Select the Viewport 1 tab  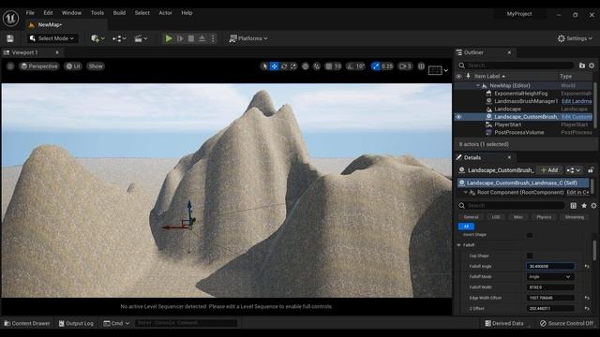tap(25, 52)
